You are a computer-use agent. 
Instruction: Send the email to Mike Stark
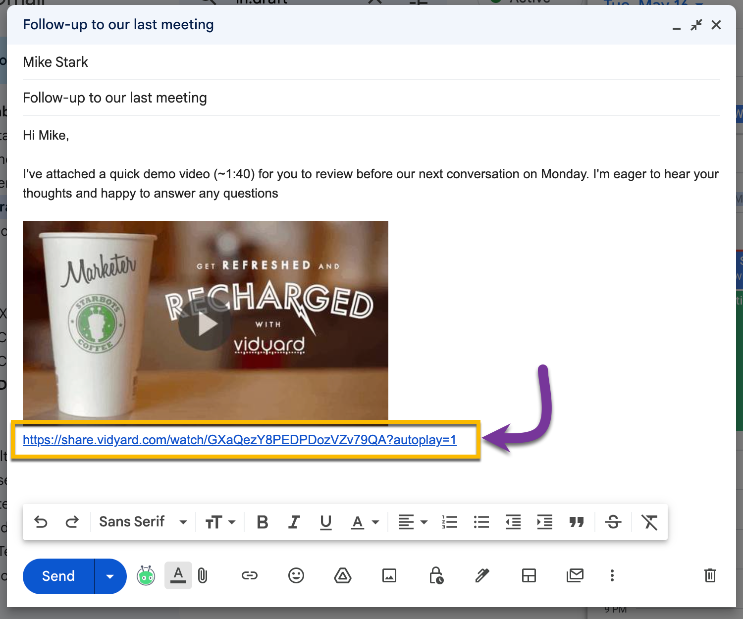58,576
